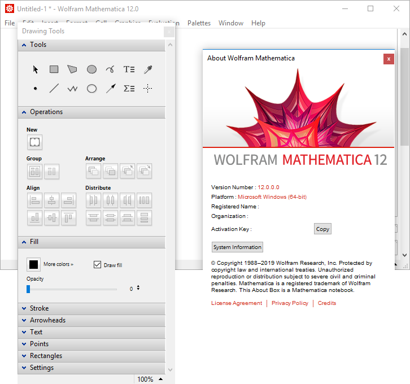Open the Palettes menu
410x384 pixels.
point(198,23)
